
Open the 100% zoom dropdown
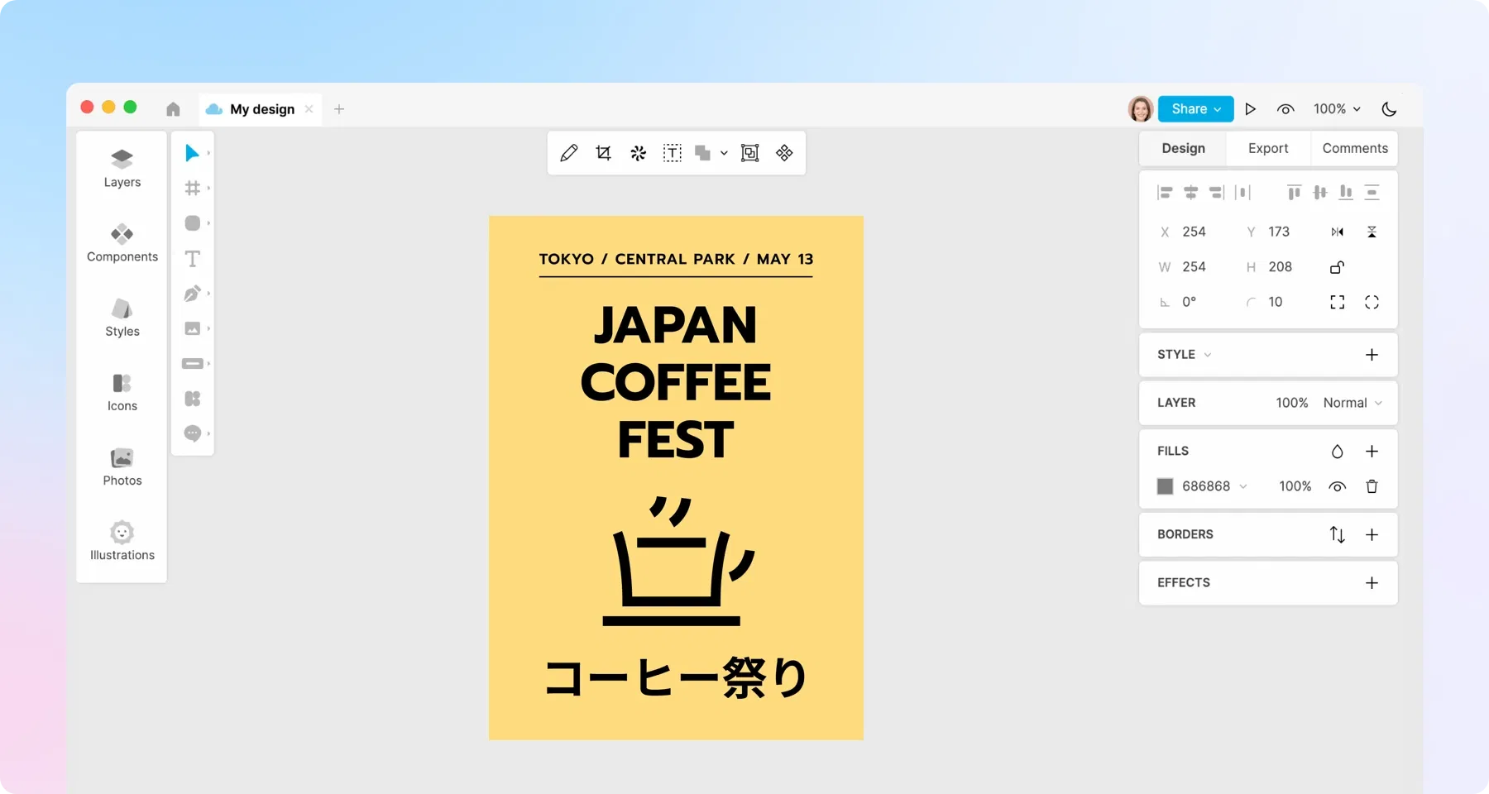[1337, 109]
